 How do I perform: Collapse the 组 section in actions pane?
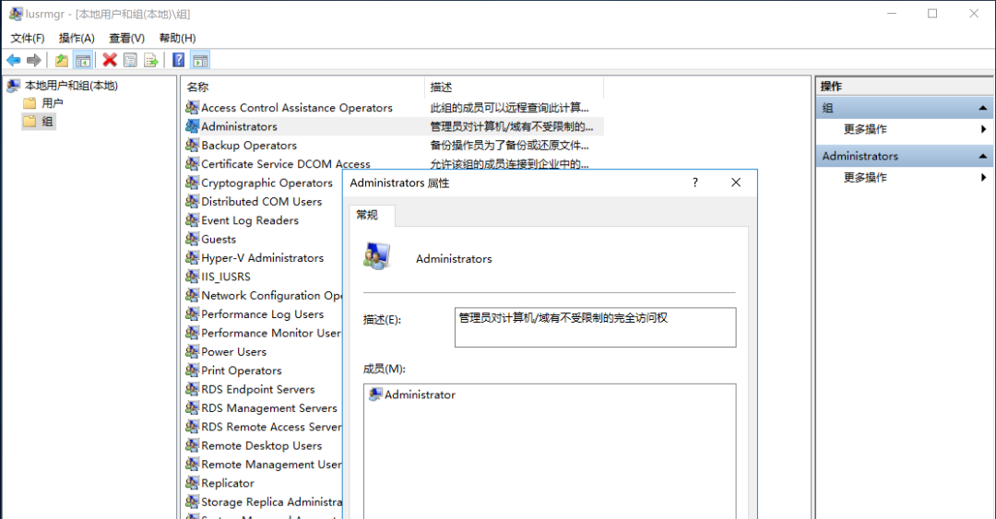[x=983, y=108]
